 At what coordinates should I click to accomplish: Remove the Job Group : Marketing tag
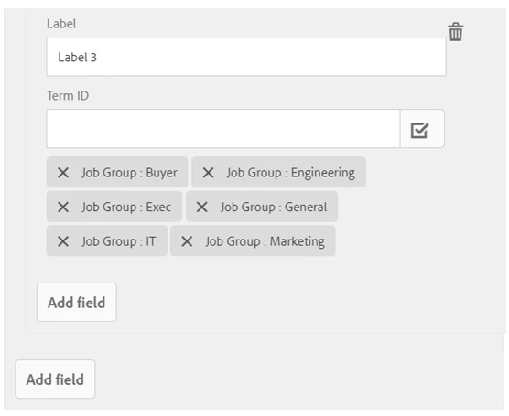[187, 241]
